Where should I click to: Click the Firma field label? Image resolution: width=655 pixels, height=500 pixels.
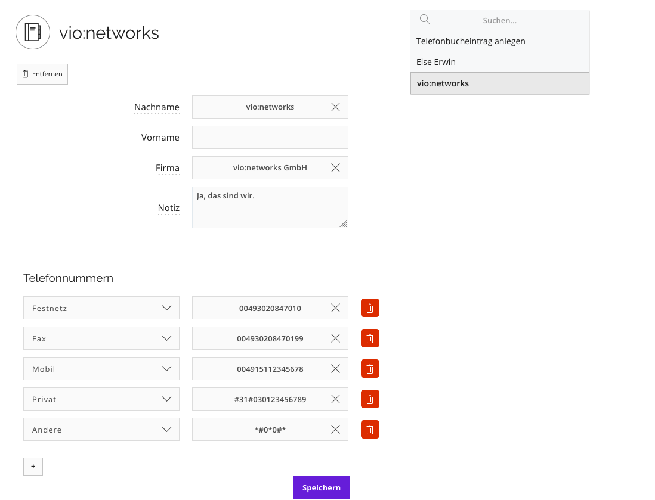pyautogui.click(x=168, y=168)
